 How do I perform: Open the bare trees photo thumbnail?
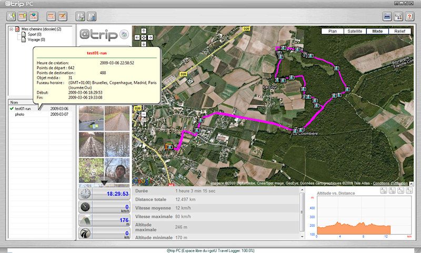tap(117, 144)
